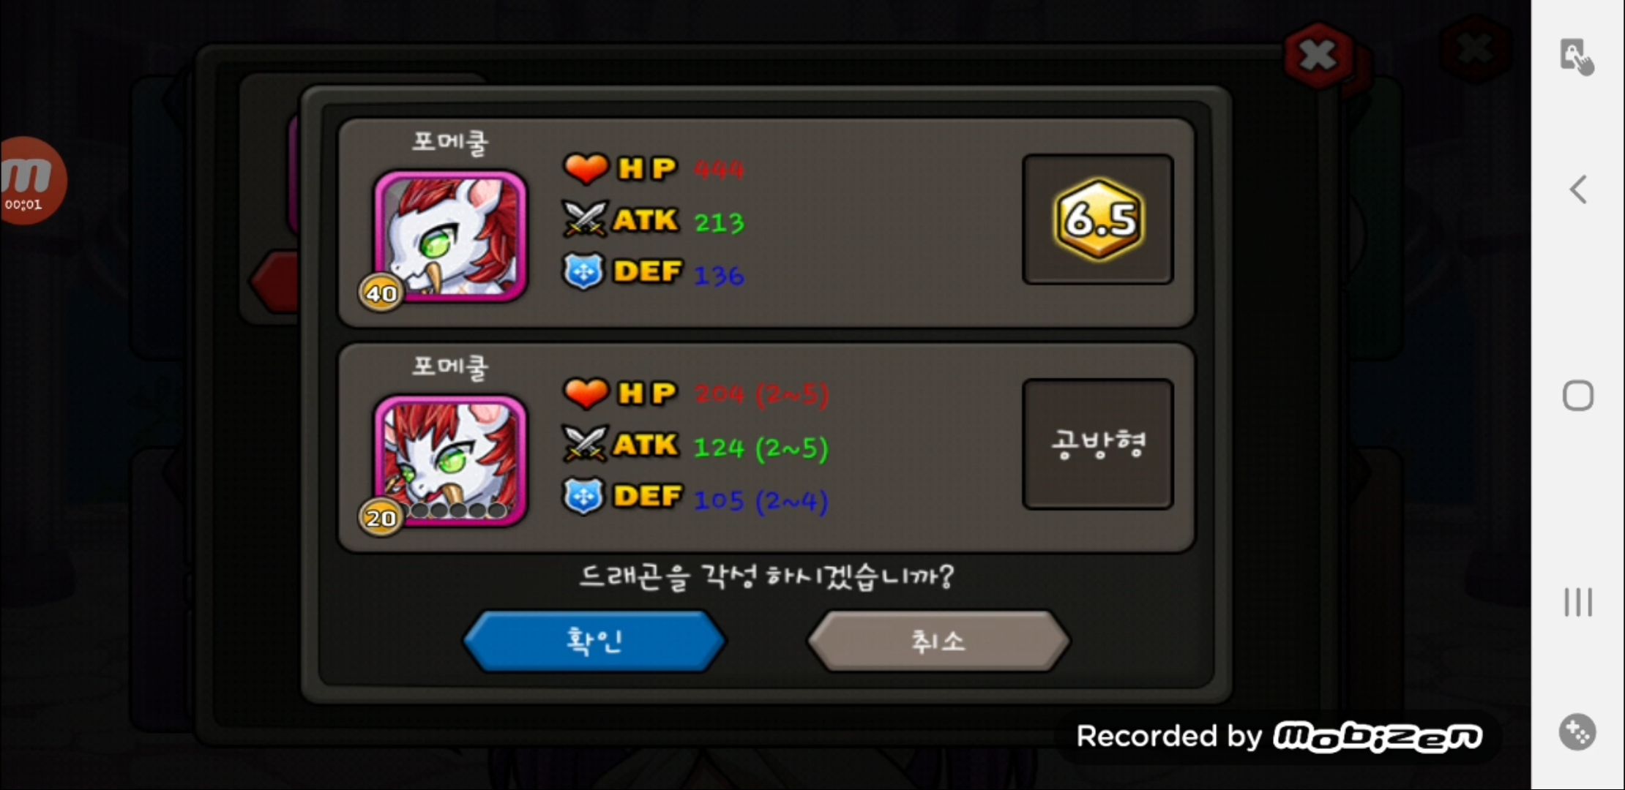Tap the heart HP icon in lower card
This screenshot has width=1625, height=790.
coord(586,393)
